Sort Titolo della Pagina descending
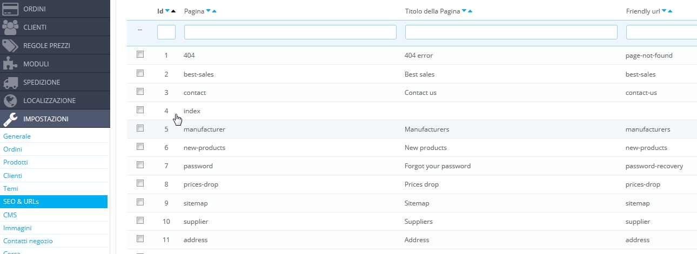 coord(464,11)
